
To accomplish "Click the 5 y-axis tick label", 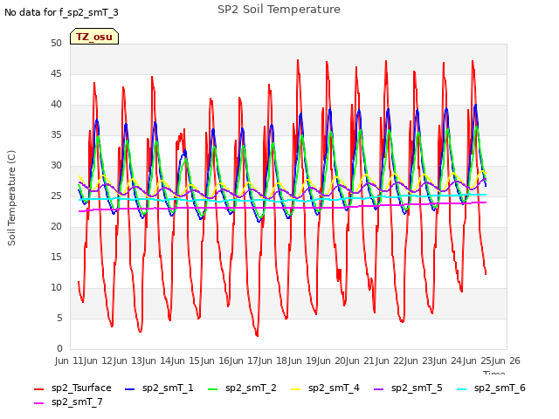I will pos(59,318).
